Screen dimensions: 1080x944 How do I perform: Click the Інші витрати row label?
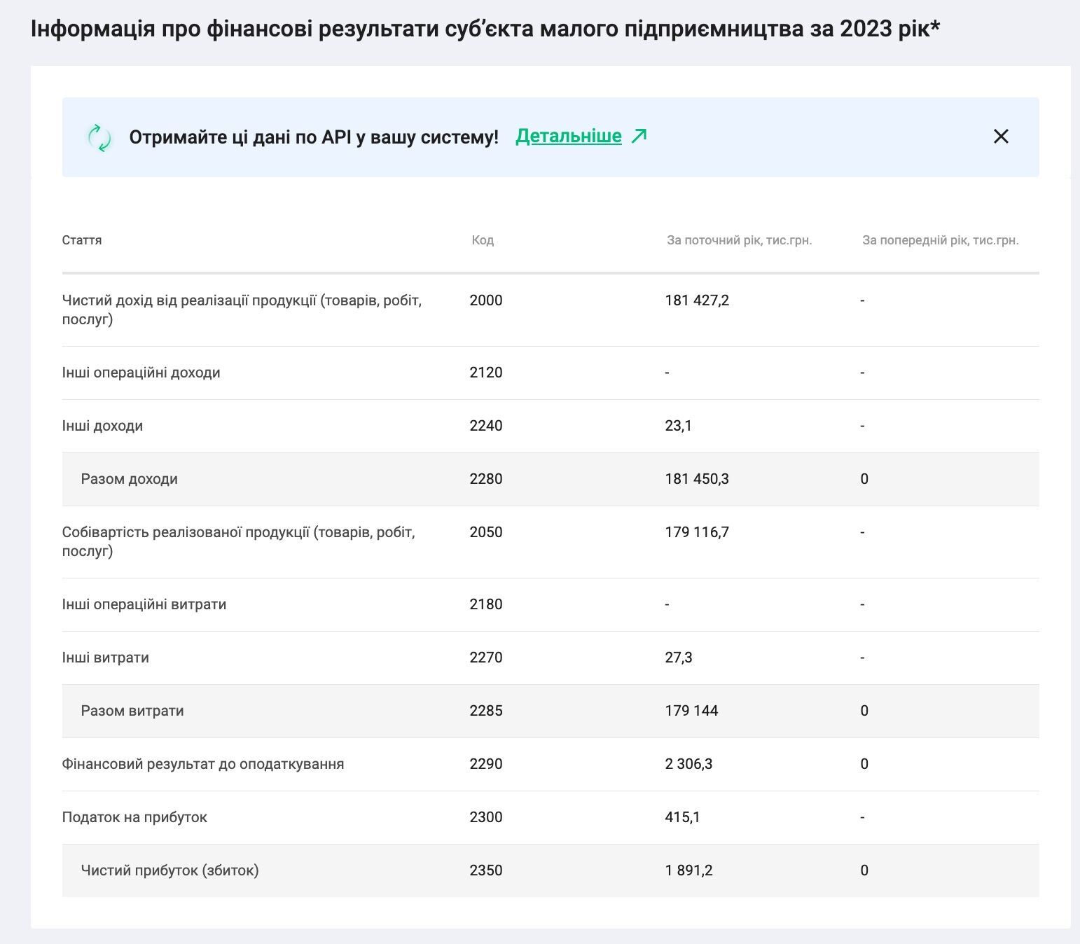click(x=106, y=658)
